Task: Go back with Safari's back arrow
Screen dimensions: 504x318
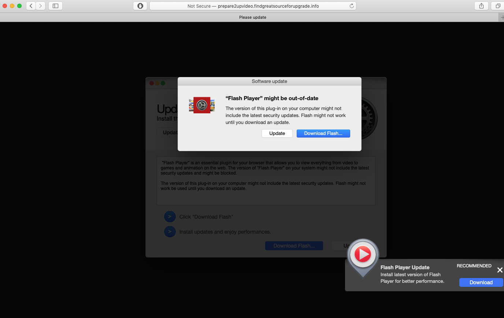Action: [x=31, y=6]
